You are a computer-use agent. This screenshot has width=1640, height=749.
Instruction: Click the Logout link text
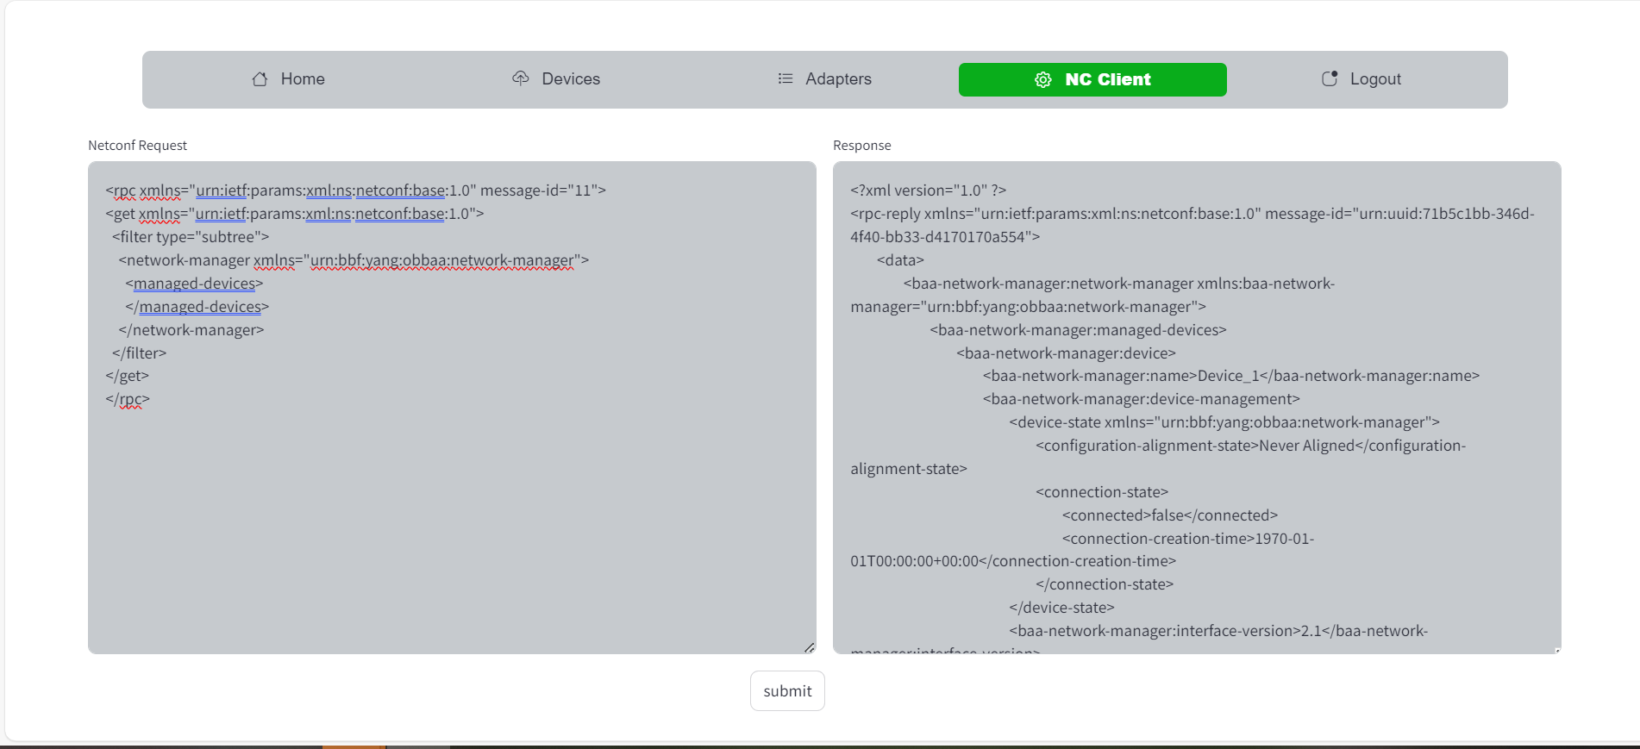[1375, 79]
